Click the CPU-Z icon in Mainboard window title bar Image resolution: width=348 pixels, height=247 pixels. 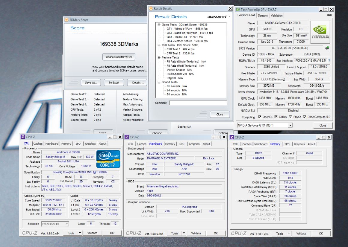point(127,137)
